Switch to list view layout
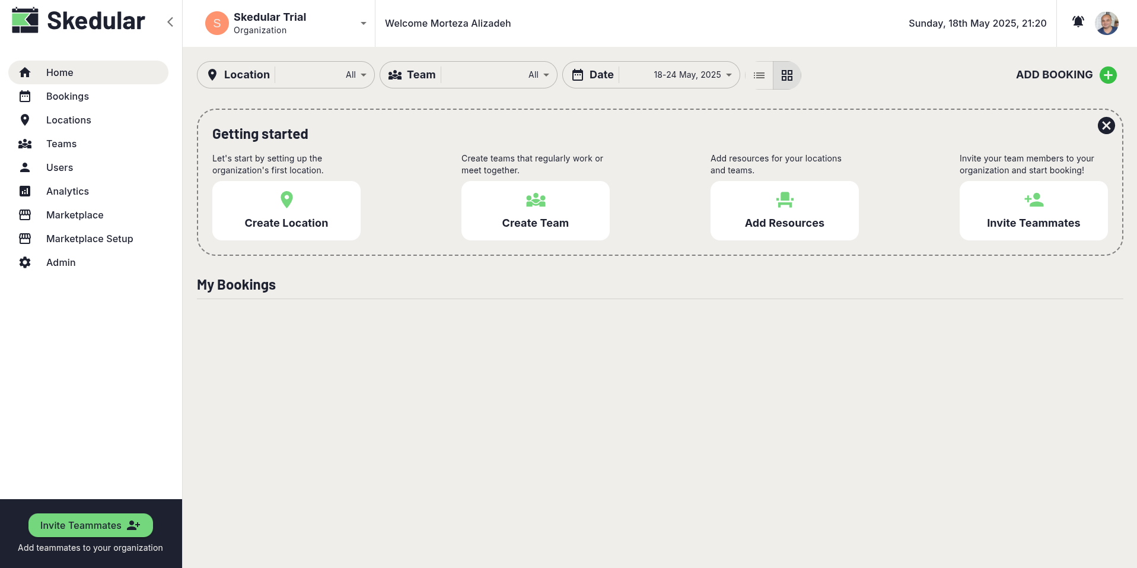 click(x=759, y=75)
